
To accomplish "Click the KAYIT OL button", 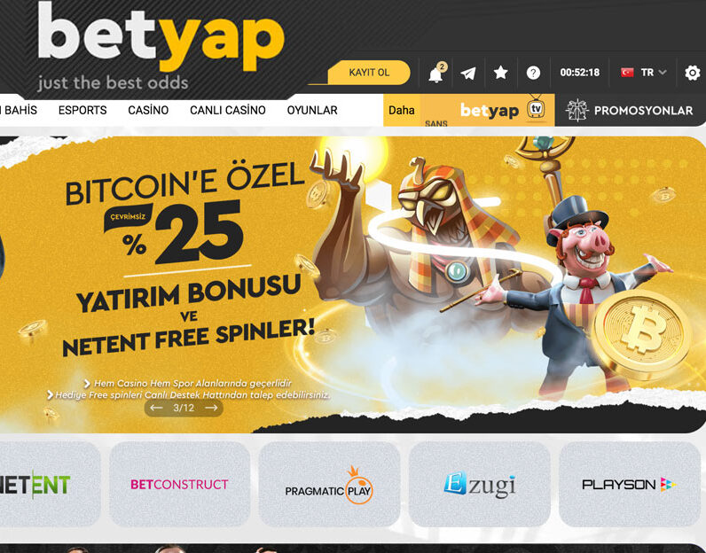I will pyautogui.click(x=369, y=73).
